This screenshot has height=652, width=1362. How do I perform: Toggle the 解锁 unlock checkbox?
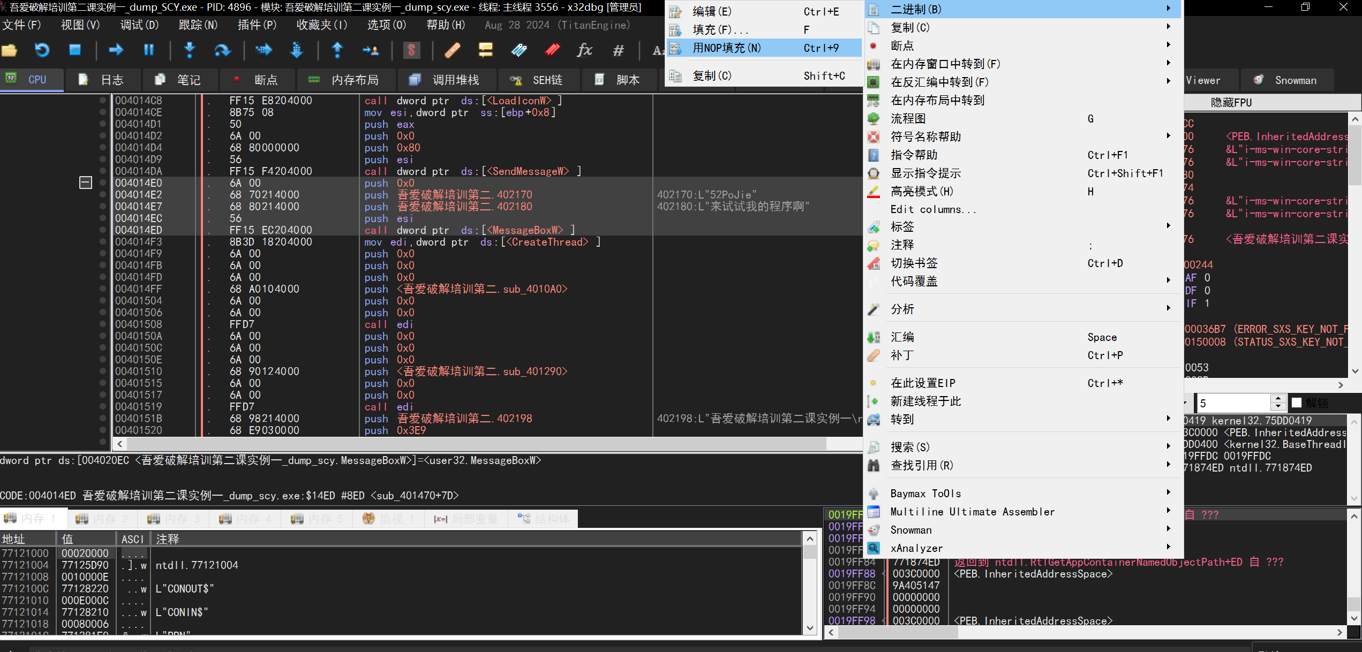(x=1297, y=403)
